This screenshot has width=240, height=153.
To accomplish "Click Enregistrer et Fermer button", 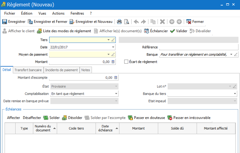I will pyautogui.click(x=47, y=22).
